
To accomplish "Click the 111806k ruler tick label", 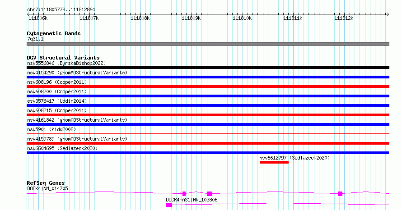I will [38, 18].
